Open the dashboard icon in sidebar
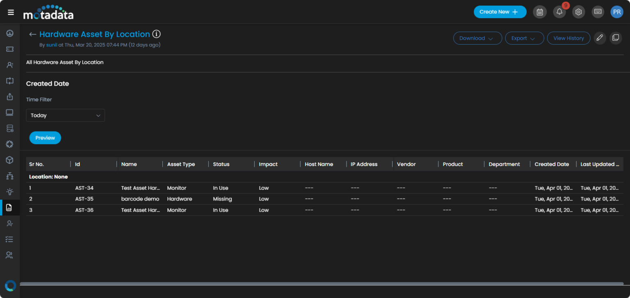Viewport: 630px width, 298px height. pyautogui.click(x=10, y=33)
